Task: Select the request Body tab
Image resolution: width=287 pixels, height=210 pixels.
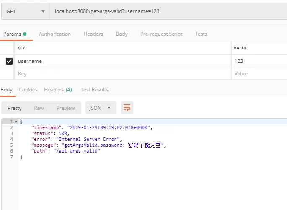Action: tap(122, 34)
